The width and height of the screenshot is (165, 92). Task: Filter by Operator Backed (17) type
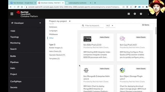point(57,55)
